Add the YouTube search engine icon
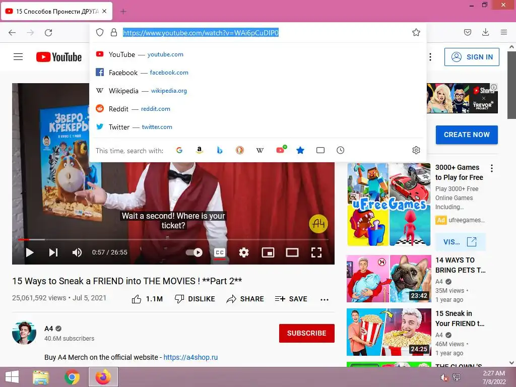The height and width of the screenshot is (387, 516). [x=281, y=150]
